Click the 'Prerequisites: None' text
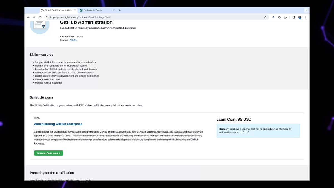The height and width of the screenshot is (188, 334). [x=71, y=36]
